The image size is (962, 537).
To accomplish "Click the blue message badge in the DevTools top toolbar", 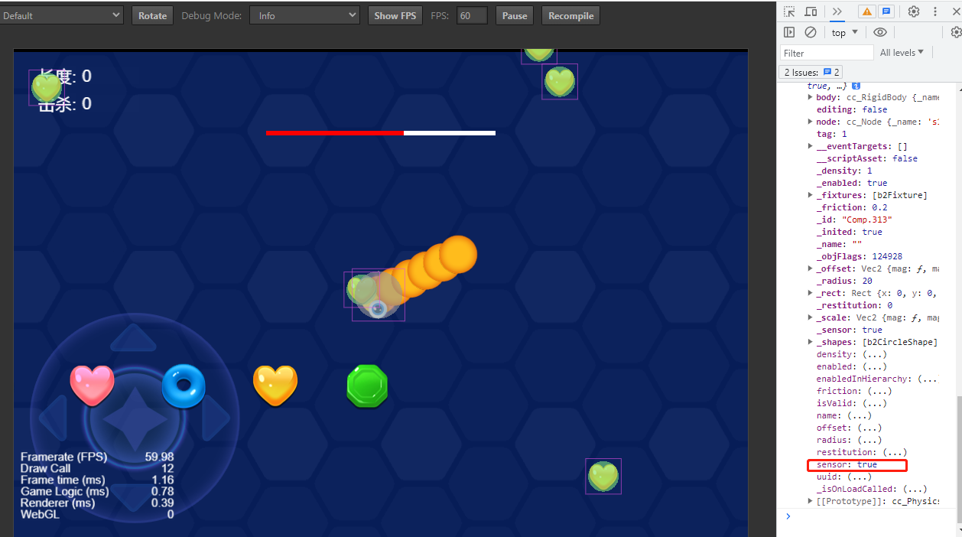I will (x=886, y=12).
